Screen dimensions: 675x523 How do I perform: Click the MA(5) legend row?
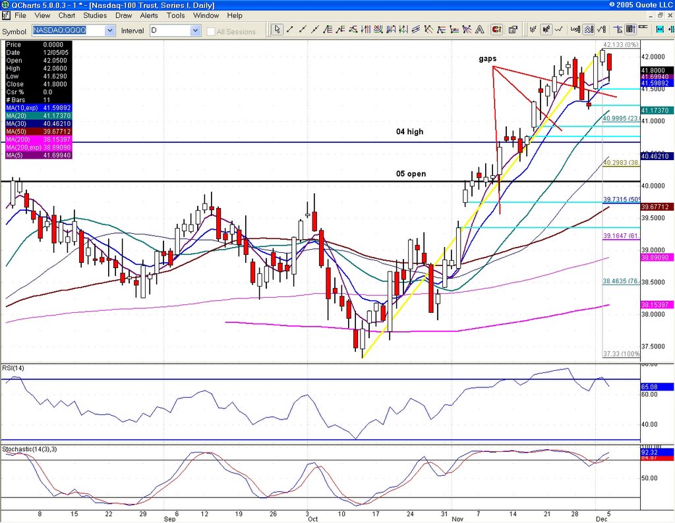click(38, 155)
